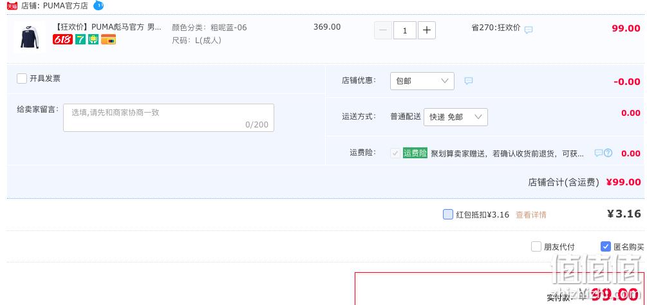Click the store total ¥99.00
Image resolution: width=647 pixels, height=305 pixels.
click(x=623, y=182)
